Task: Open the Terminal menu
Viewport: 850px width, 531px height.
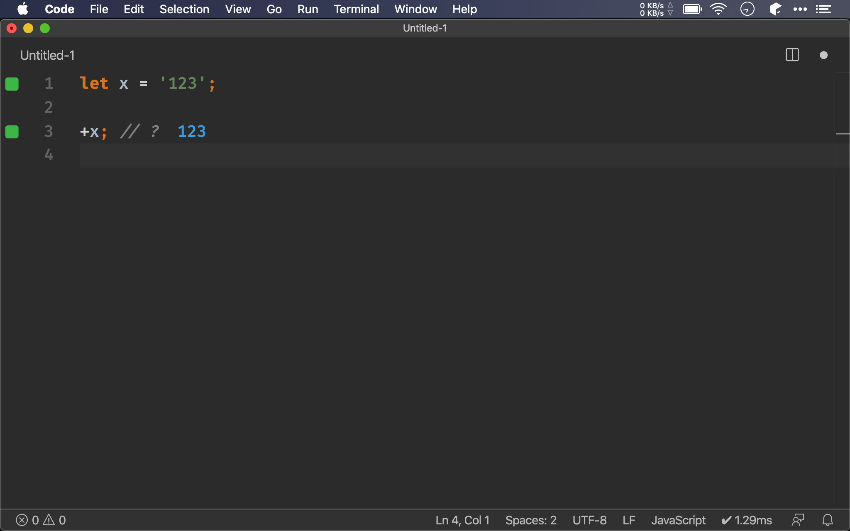Action: coord(356,9)
